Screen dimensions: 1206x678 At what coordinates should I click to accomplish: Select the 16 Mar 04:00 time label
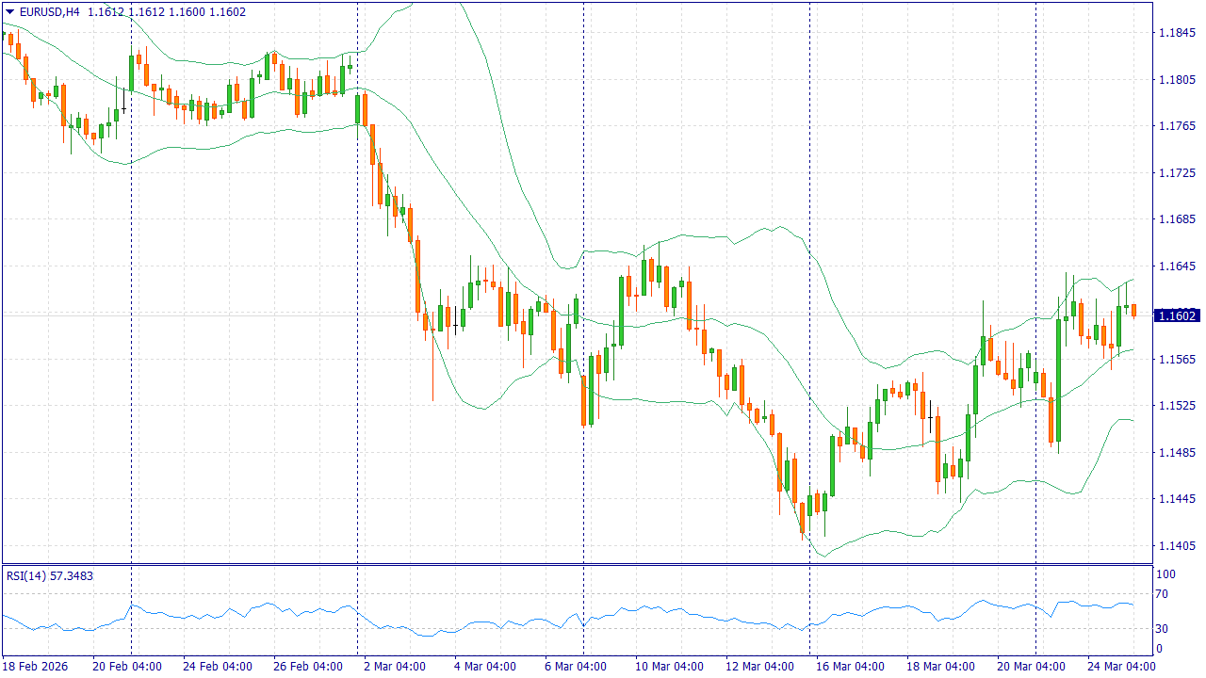coord(850,667)
